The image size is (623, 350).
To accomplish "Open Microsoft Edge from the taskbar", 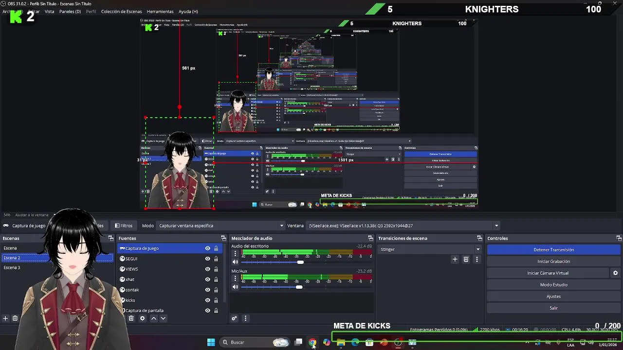I will (355, 342).
